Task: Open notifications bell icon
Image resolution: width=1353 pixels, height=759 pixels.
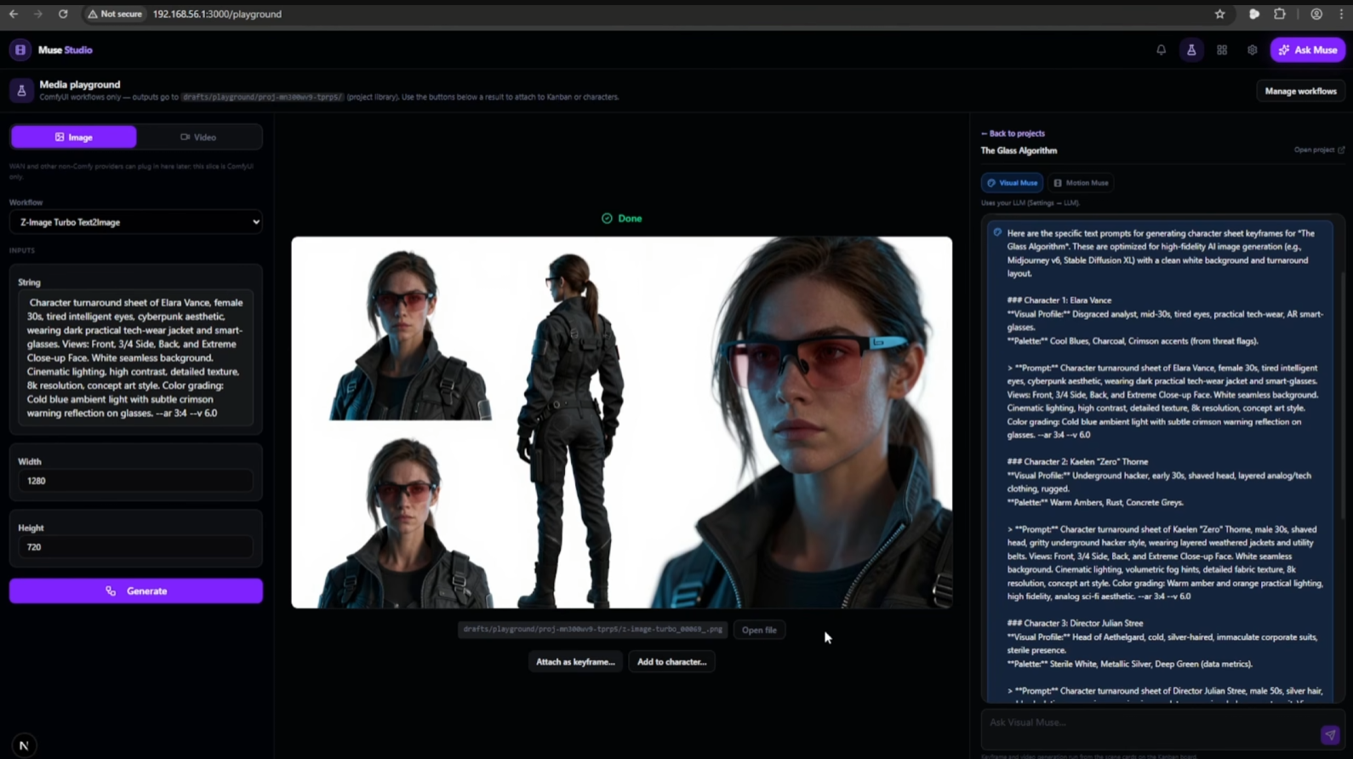Action: click(x=1161, y=50)
